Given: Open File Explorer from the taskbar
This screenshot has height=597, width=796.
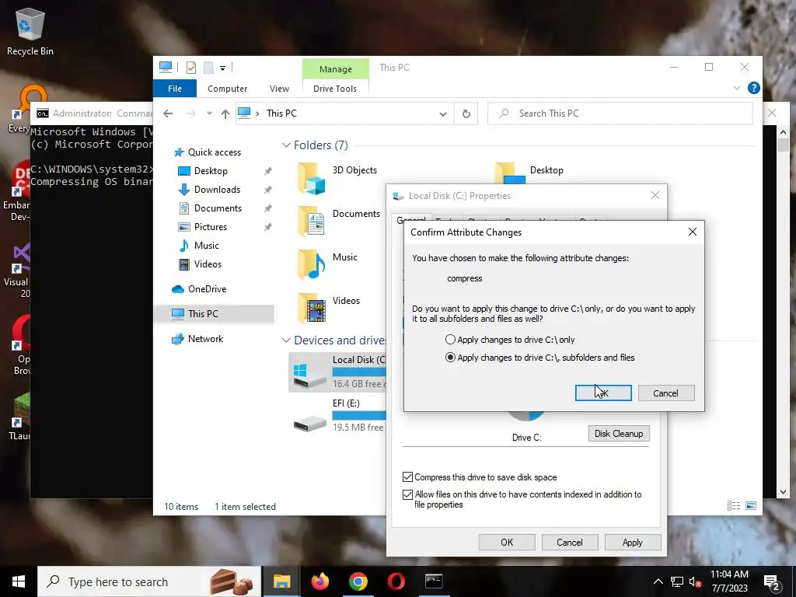Looking at the screenshot, I should pos(281,581).
